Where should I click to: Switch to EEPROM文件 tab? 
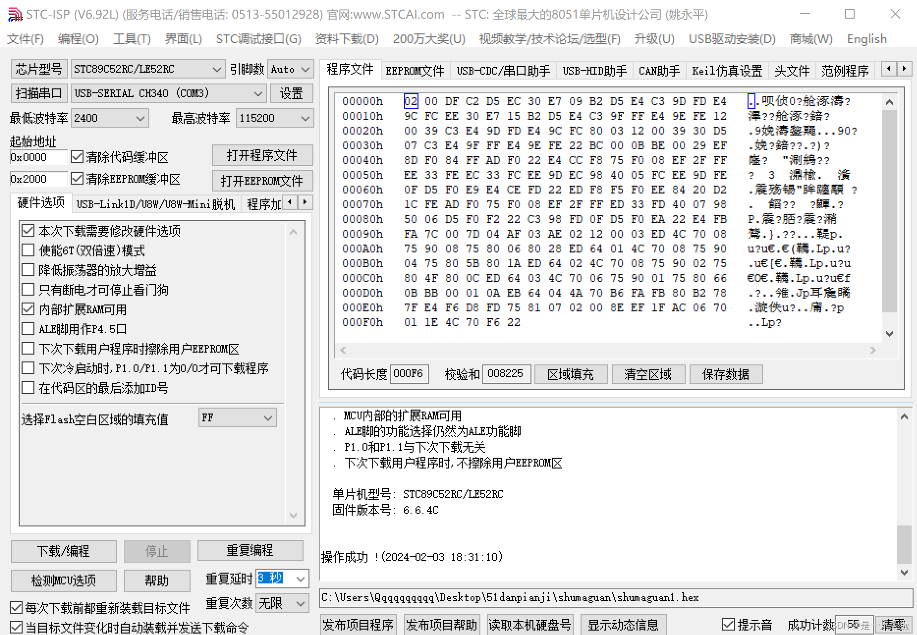coord(415,71)
